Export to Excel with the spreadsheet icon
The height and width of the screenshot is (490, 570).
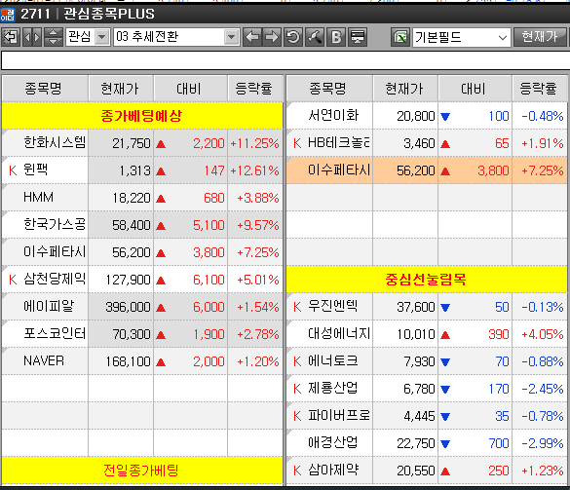tap(400, 37)
